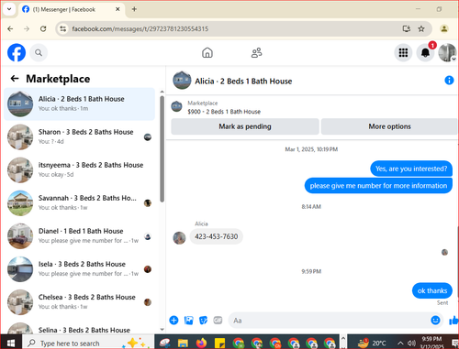459x349 pixels.
Task: Open Alicia 2 Beds 1 Bath conversation
Action: (80, 104)
